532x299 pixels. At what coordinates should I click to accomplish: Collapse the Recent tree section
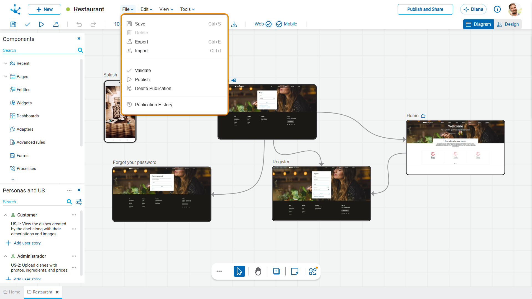coord(6,63)
